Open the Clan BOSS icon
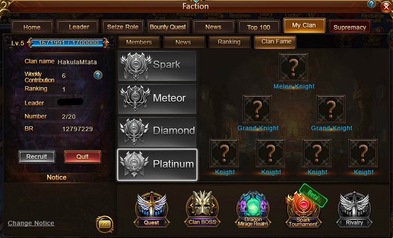393x238 pixels. (x=203, y=209)
